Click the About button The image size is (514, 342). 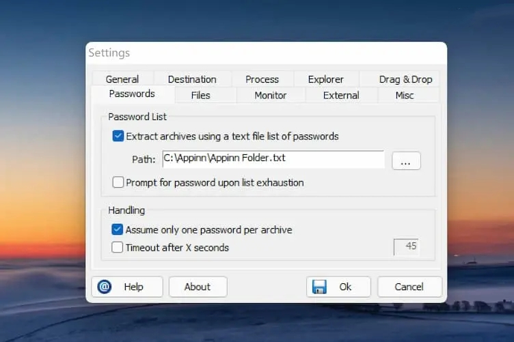[198, 287]
